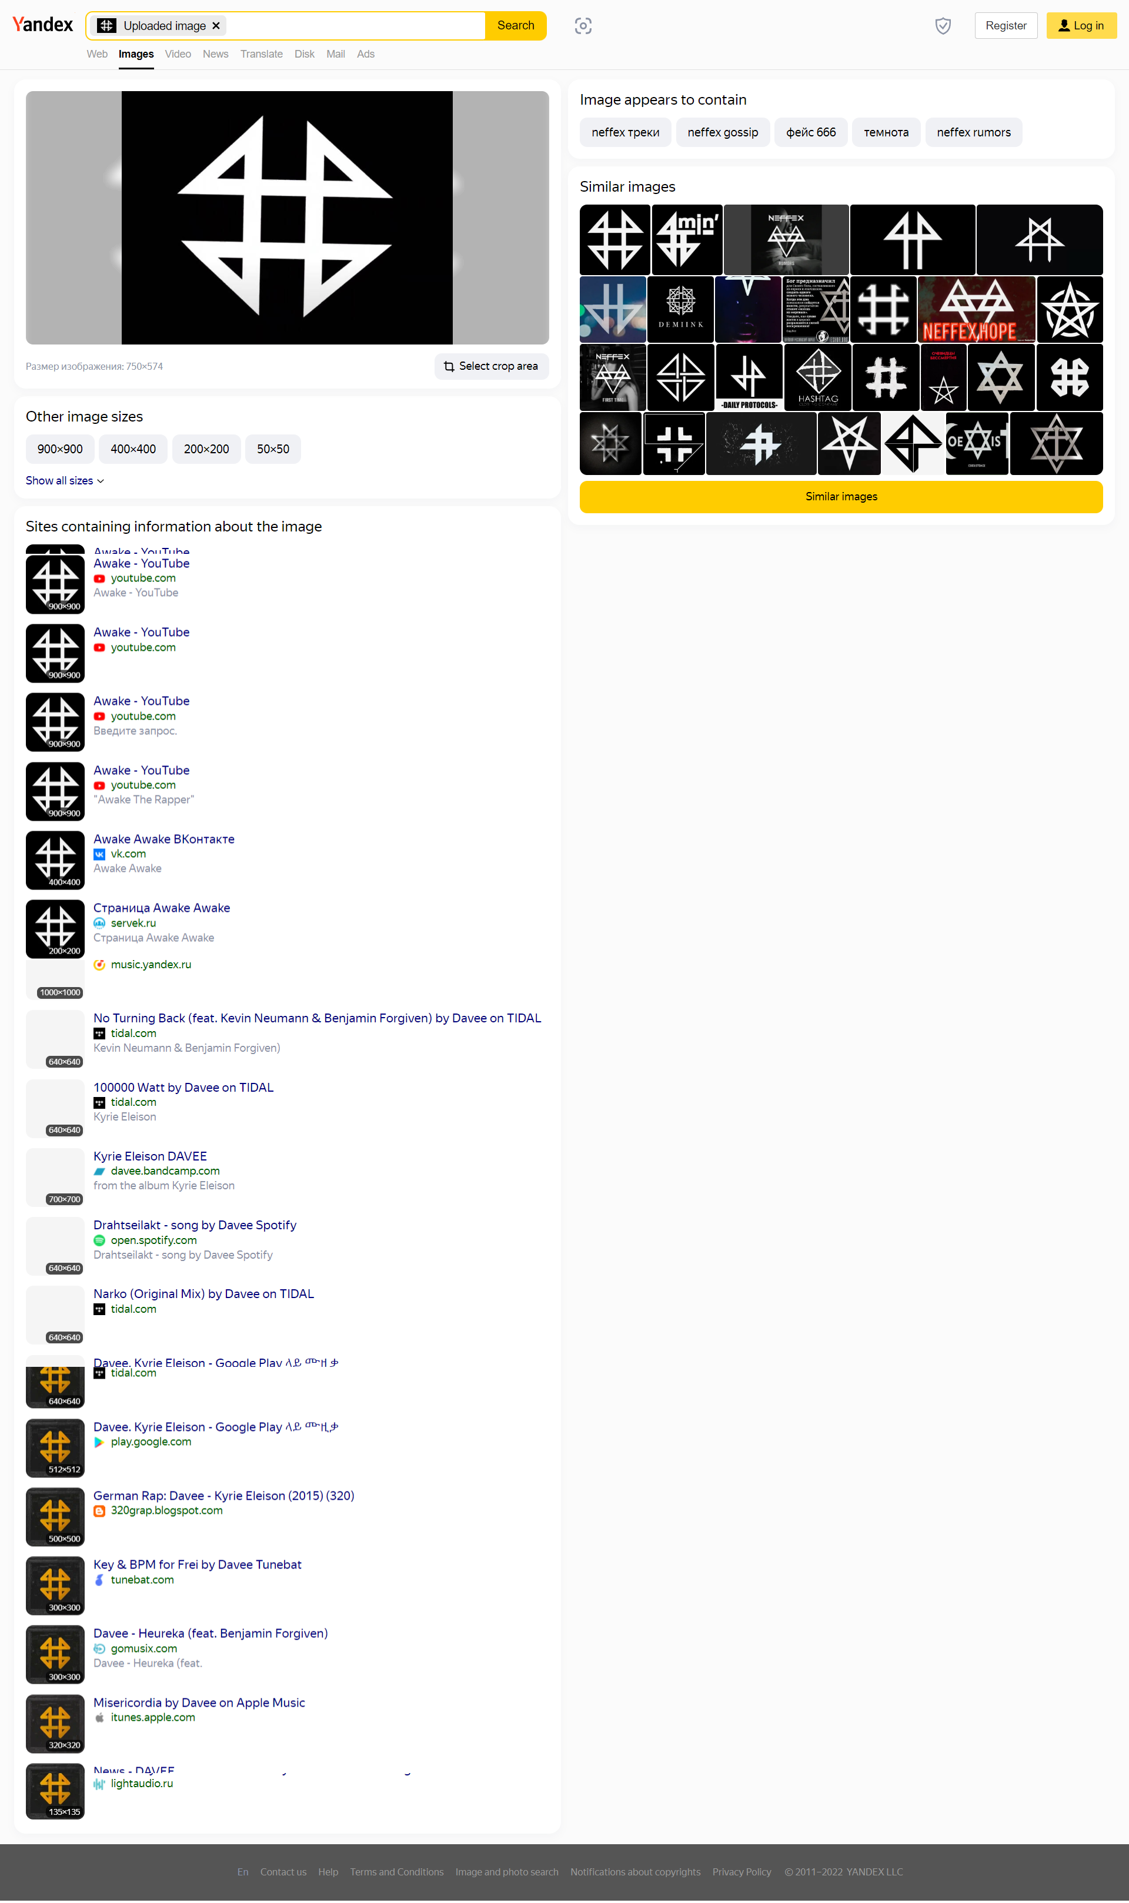Image resolution: width=1129 pixels, height=1903 pixels.
Task: Switch to the Web tab
Action: coord(96,54)
